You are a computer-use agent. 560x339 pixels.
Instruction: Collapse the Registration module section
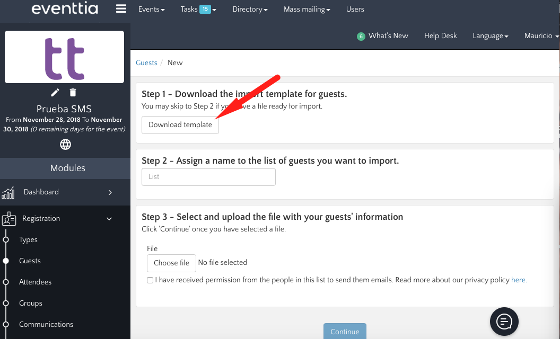pyautogui.click(x=109, y=219)
